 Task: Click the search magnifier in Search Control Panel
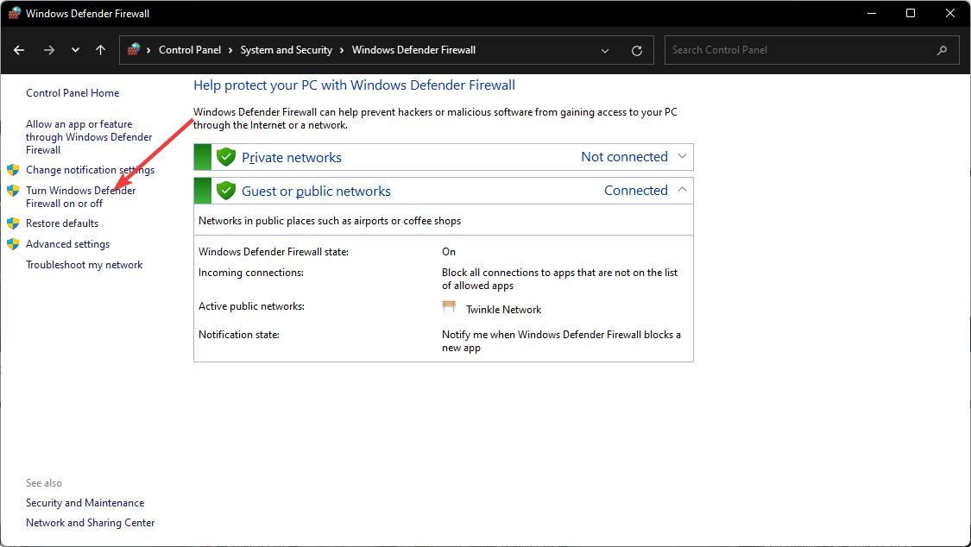pyautogui.click(x=942, y=50)
